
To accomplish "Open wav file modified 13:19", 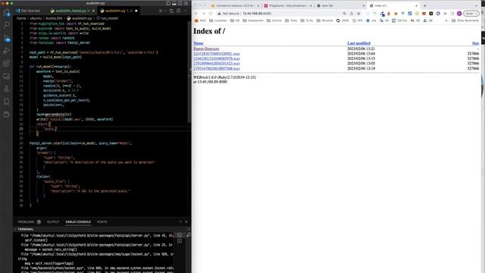I will pyautogui.click(x=217, y=68).
